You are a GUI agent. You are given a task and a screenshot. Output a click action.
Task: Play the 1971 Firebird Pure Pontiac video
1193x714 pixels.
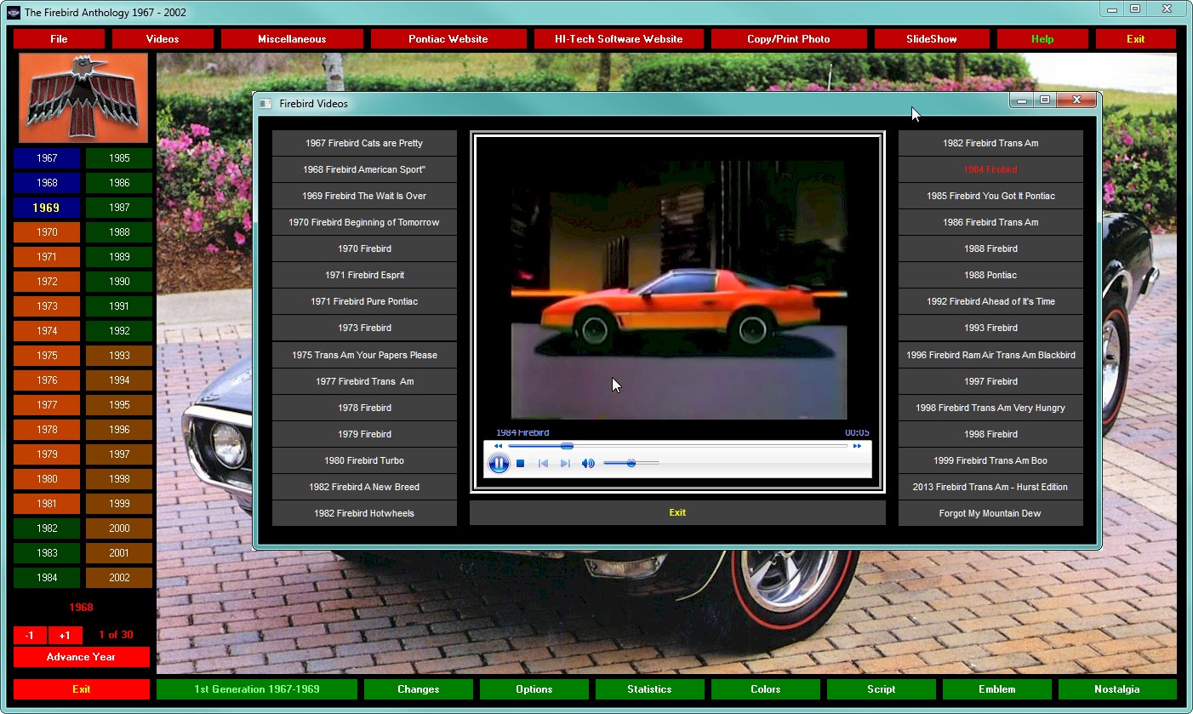[364, 301]
